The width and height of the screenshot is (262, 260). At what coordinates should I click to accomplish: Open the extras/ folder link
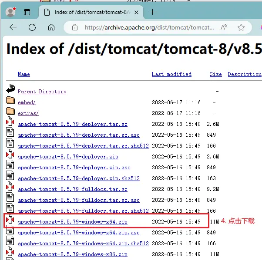point(28,113)
